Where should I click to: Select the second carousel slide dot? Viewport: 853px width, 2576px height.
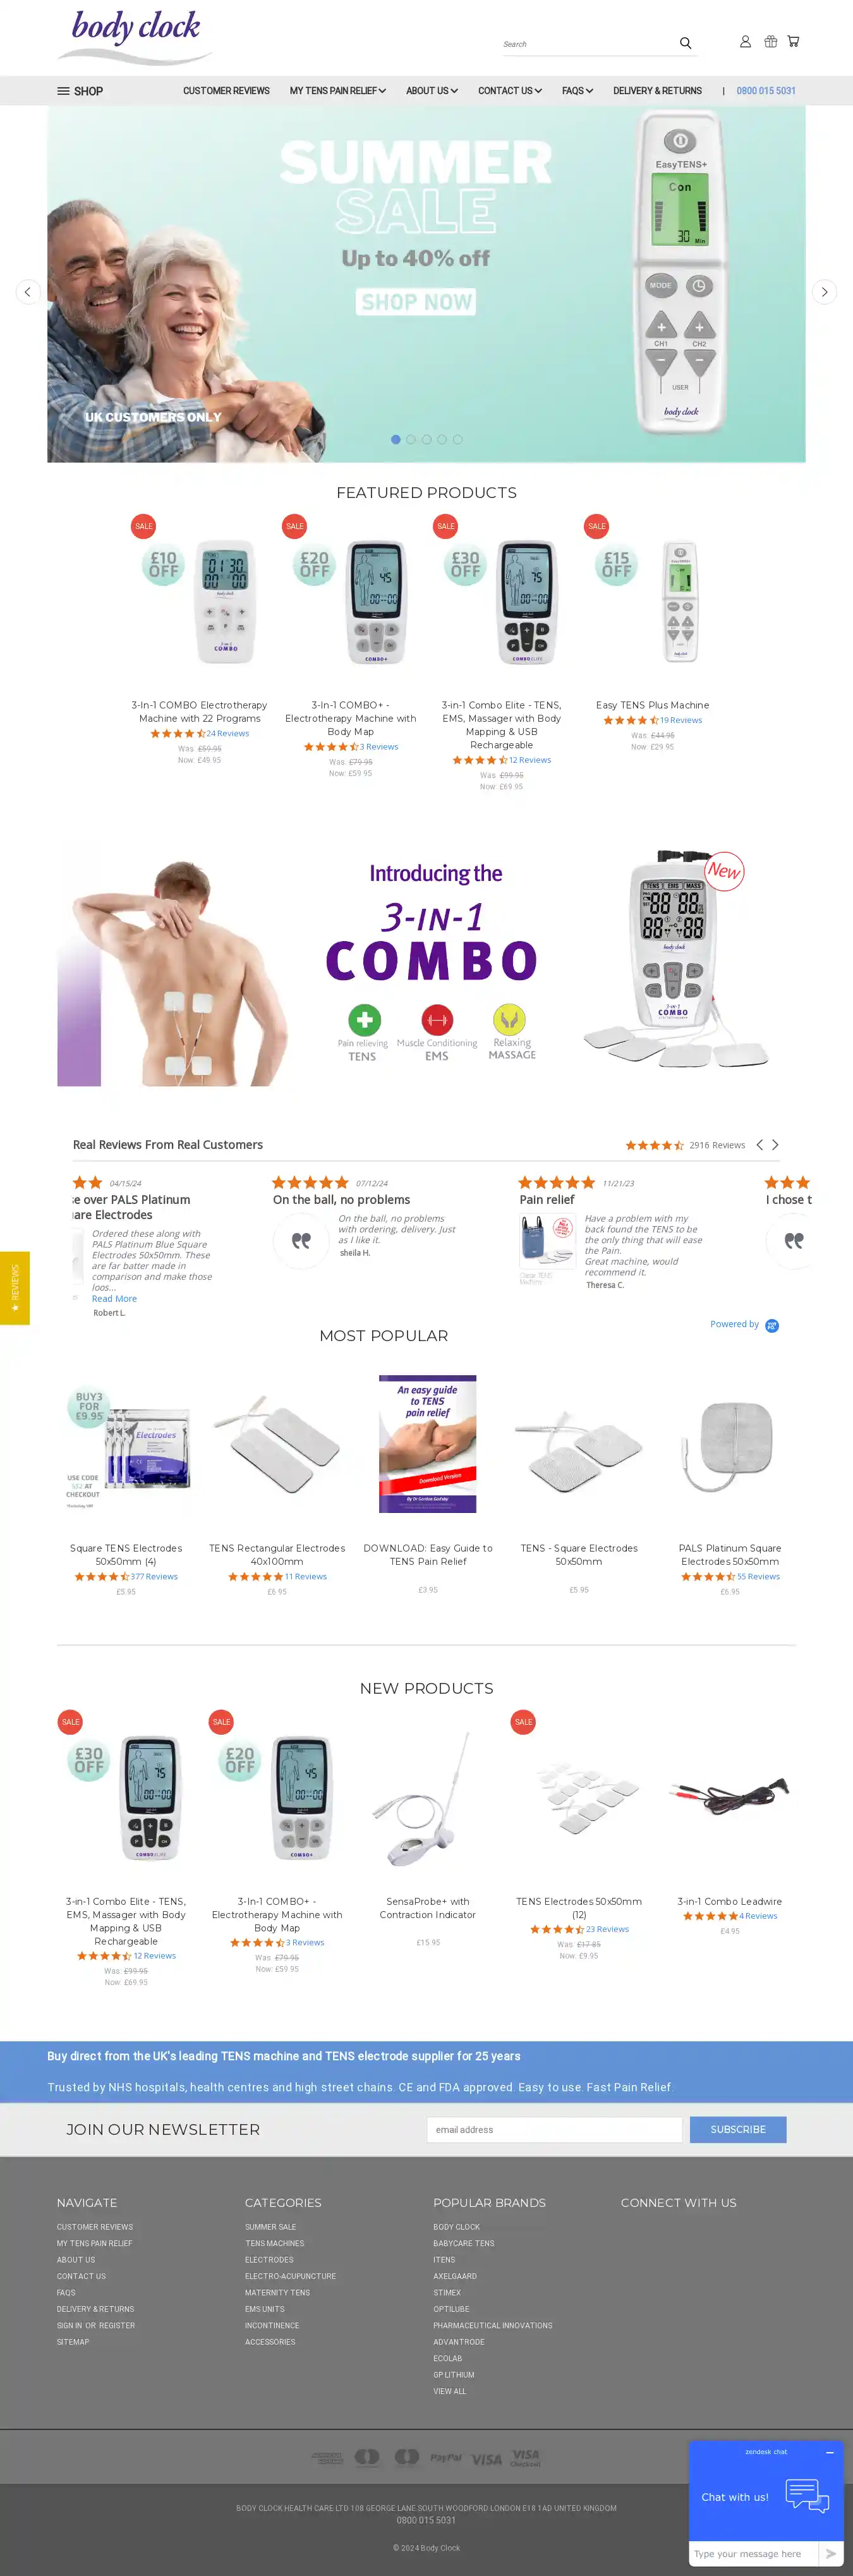tap(411, 440)
